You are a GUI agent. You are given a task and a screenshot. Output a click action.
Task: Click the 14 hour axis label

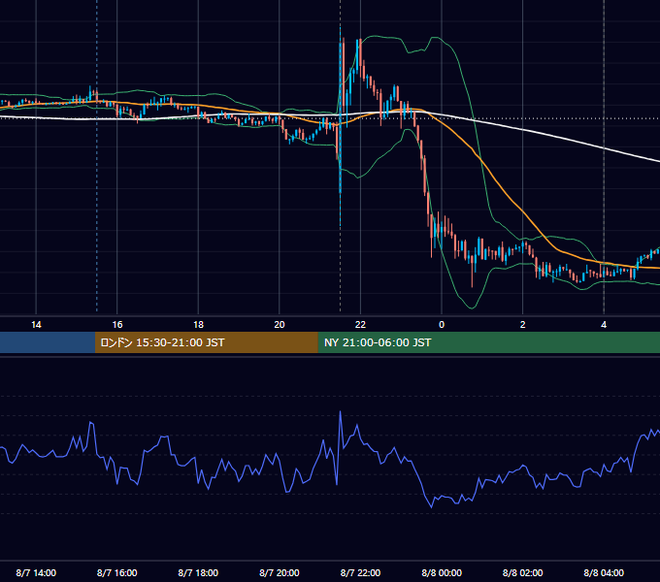[36, 325]
